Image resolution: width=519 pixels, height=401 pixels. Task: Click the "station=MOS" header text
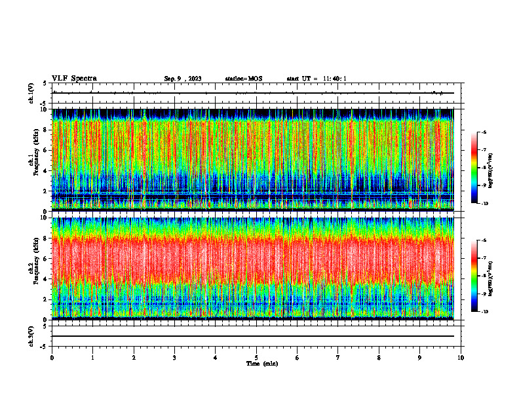244,79
